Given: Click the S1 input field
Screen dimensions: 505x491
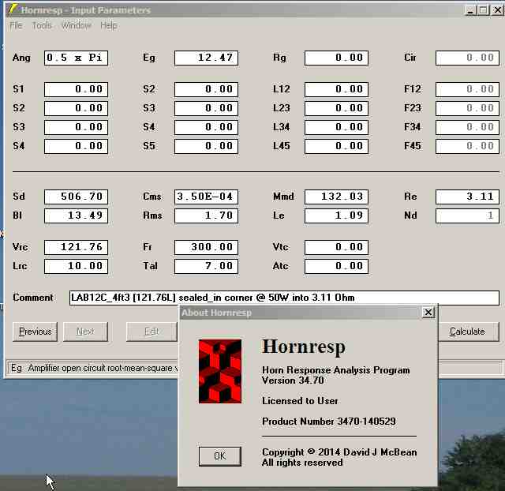Looking at the screenshot, I should (x=76, y=89).
